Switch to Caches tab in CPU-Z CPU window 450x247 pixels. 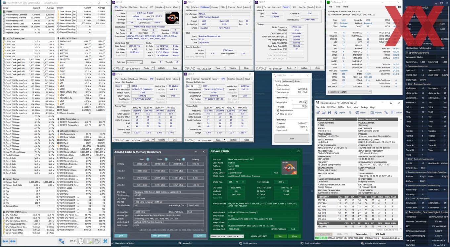click(124, 7)
